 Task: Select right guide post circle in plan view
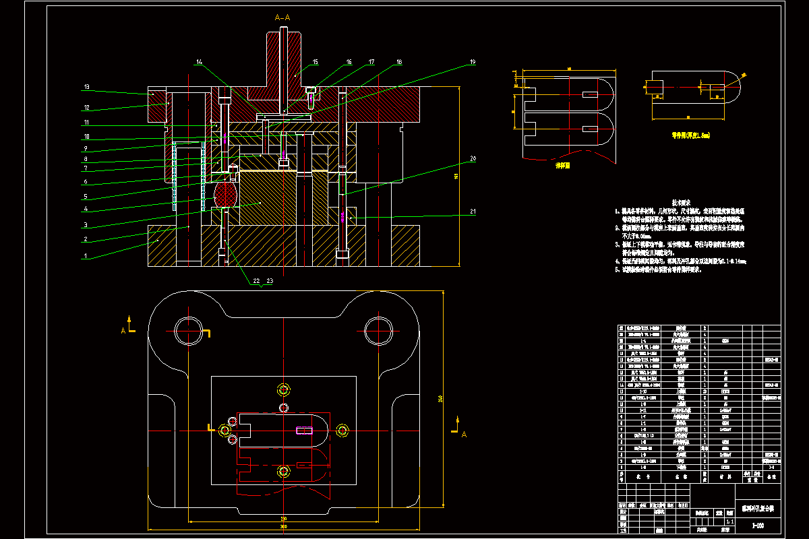click(378, 331)
